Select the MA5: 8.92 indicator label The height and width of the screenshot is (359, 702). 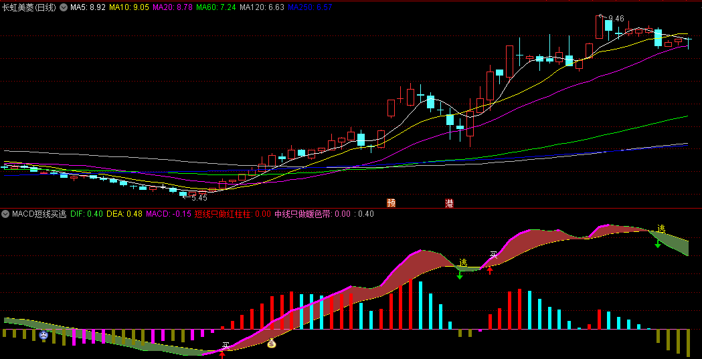click(x=88, y=7)
